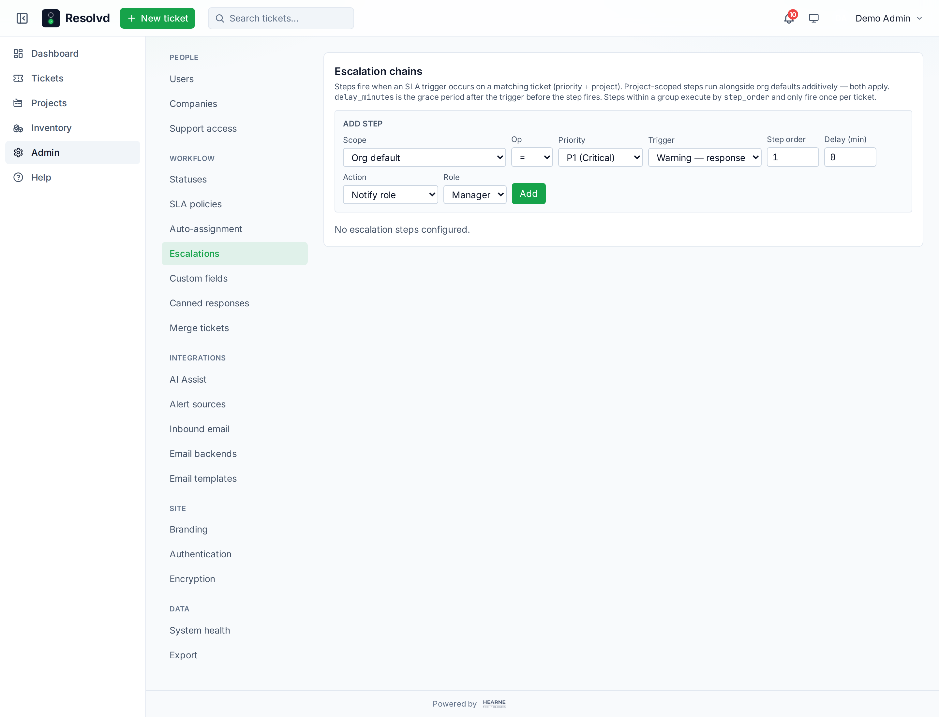
Task: Open Projects in main navigation
Action: [x=73, y=103]
